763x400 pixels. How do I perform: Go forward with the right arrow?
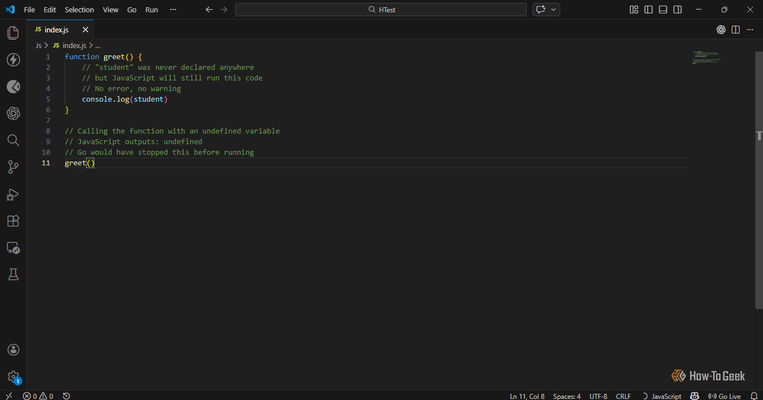point(224,9)
